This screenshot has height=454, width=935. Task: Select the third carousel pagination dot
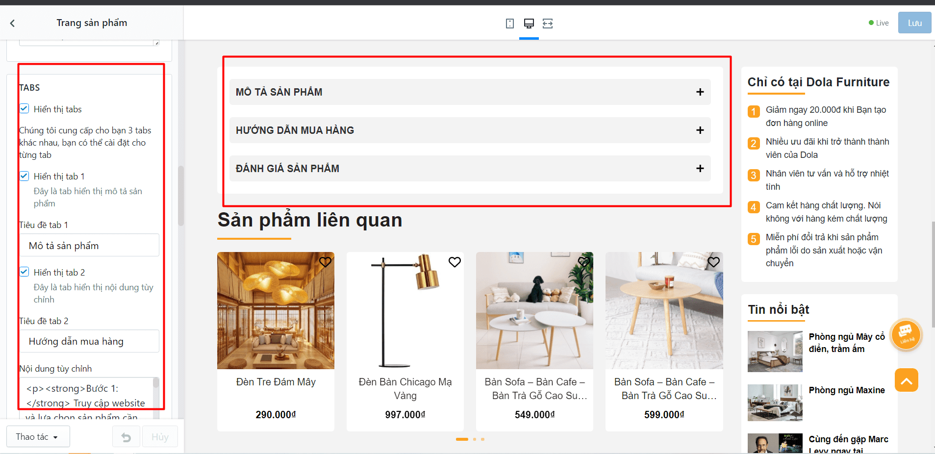[483, 439]
